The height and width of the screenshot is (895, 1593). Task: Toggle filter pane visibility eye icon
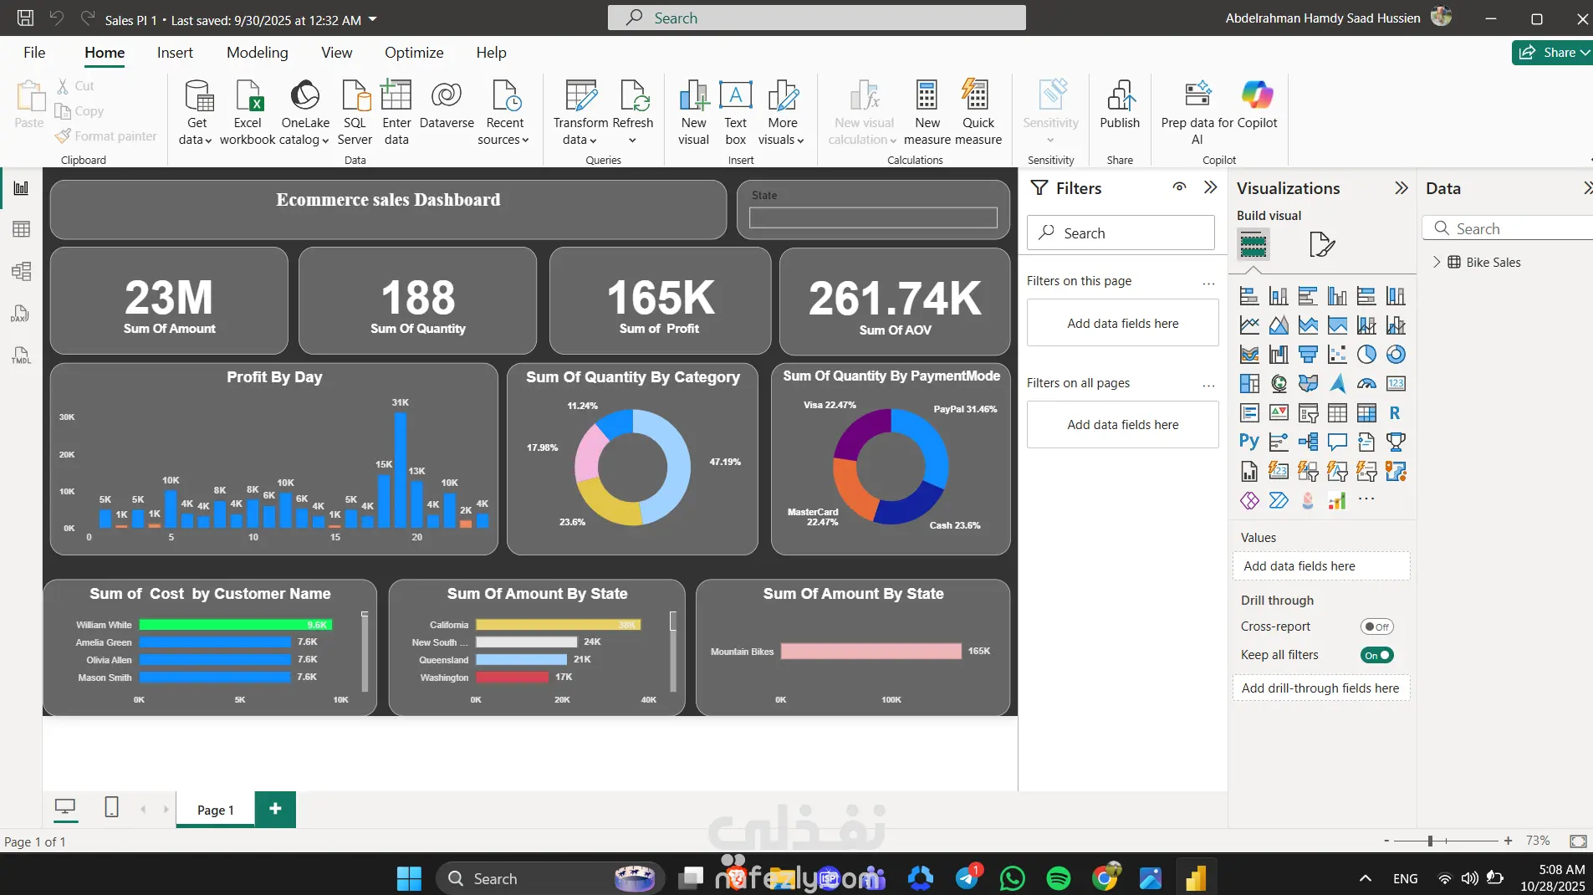(x=1179, y=187)
